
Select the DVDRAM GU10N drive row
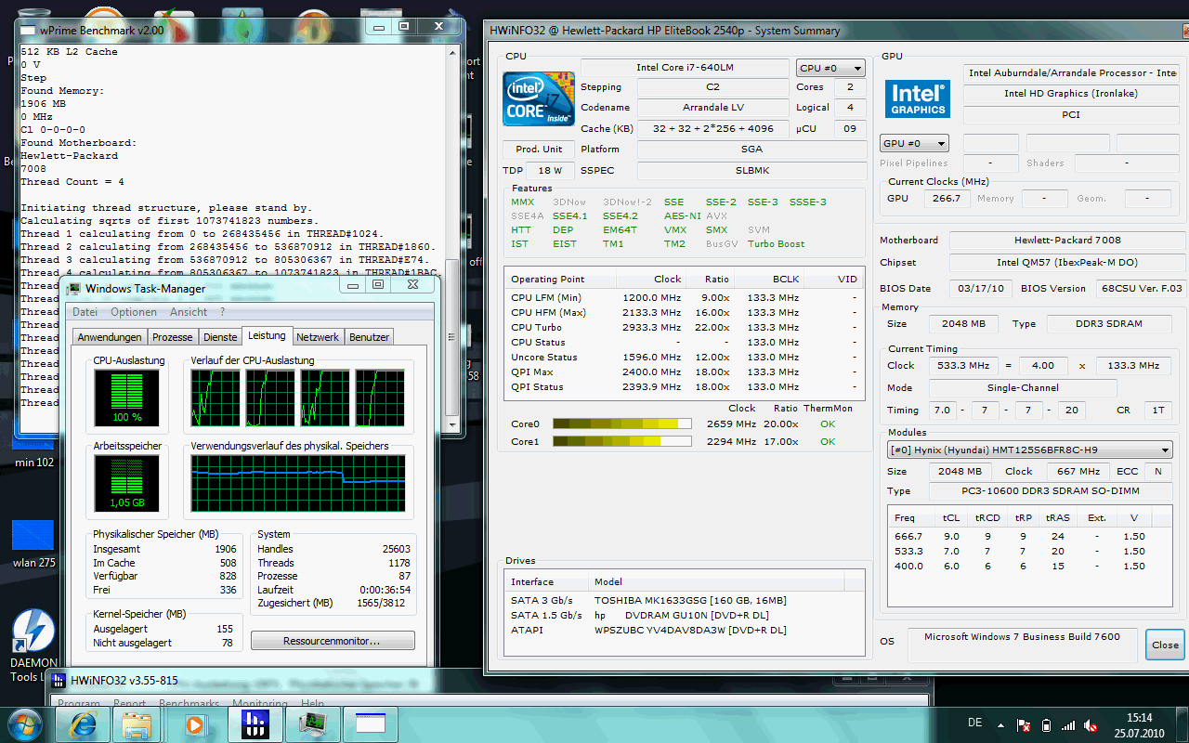(x=685, y=615)
